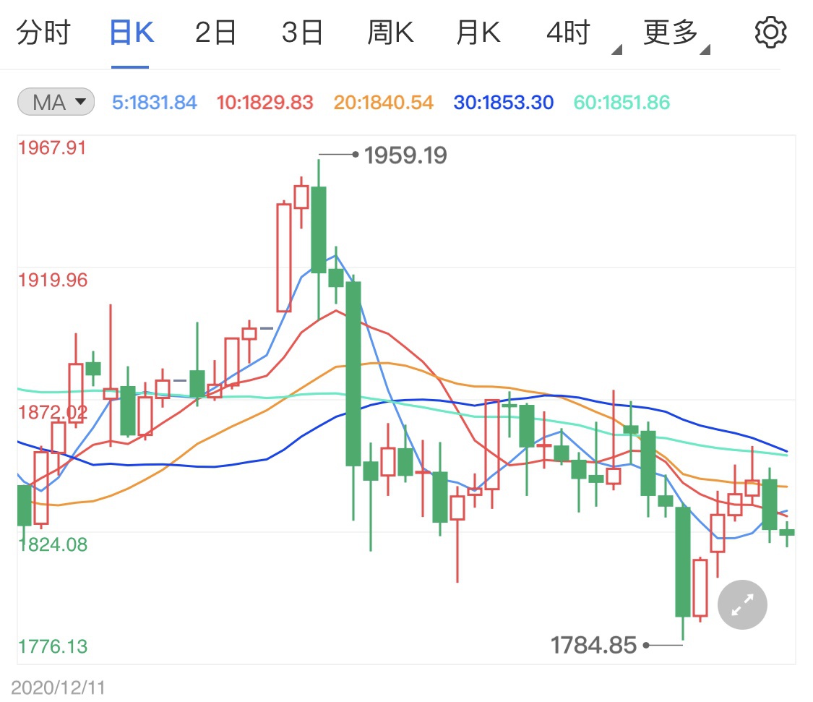The width and height of the screenshot is (813, 702).
Task: Click the axis label 1872.02
Action: (x=53, y=413)
